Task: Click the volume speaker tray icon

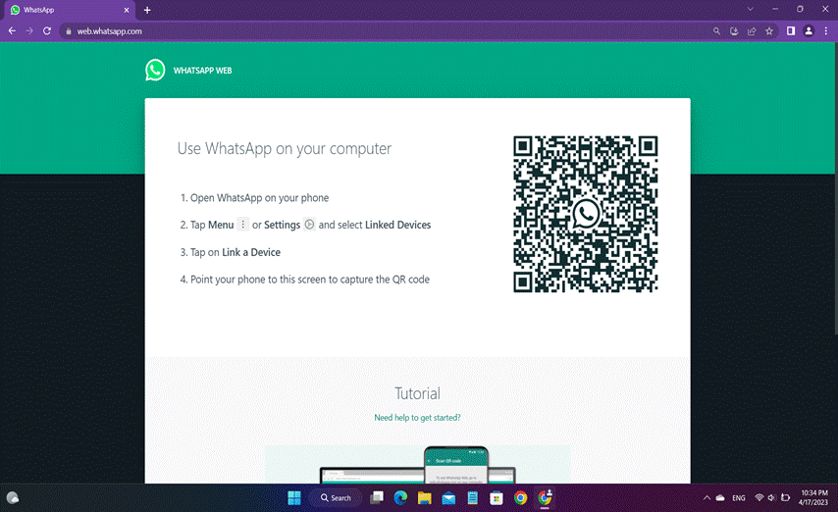Action: coord(771,497)
